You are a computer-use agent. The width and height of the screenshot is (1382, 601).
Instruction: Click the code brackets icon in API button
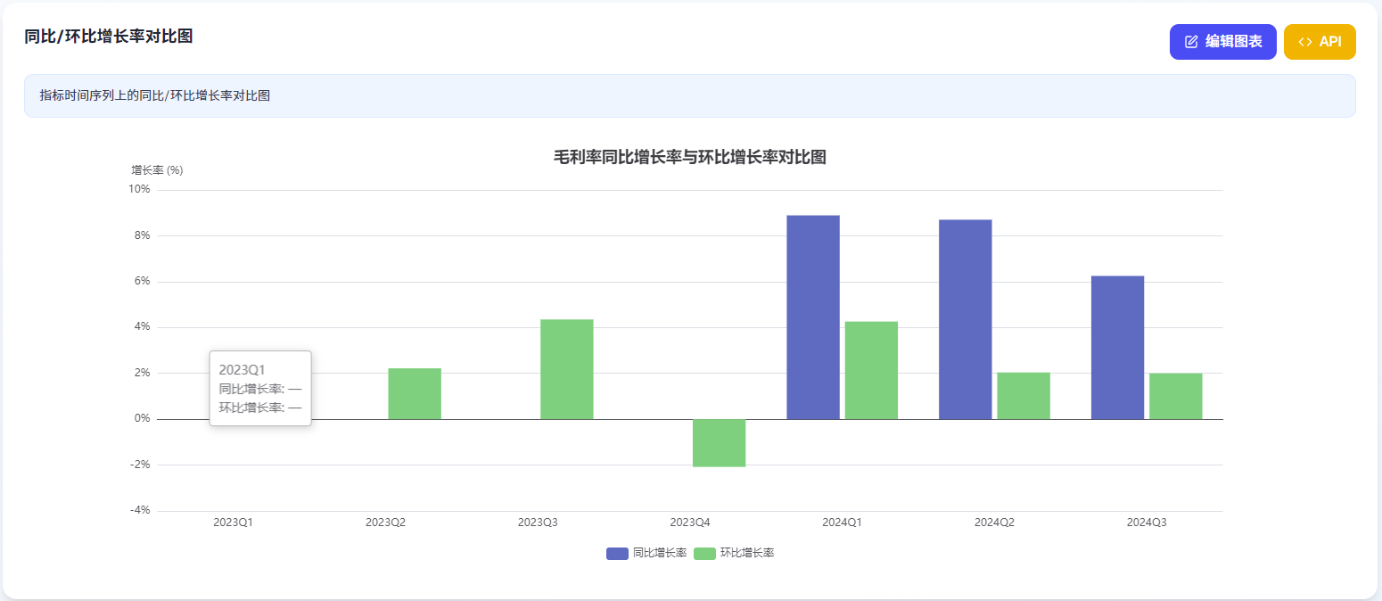click(1304, 42)
